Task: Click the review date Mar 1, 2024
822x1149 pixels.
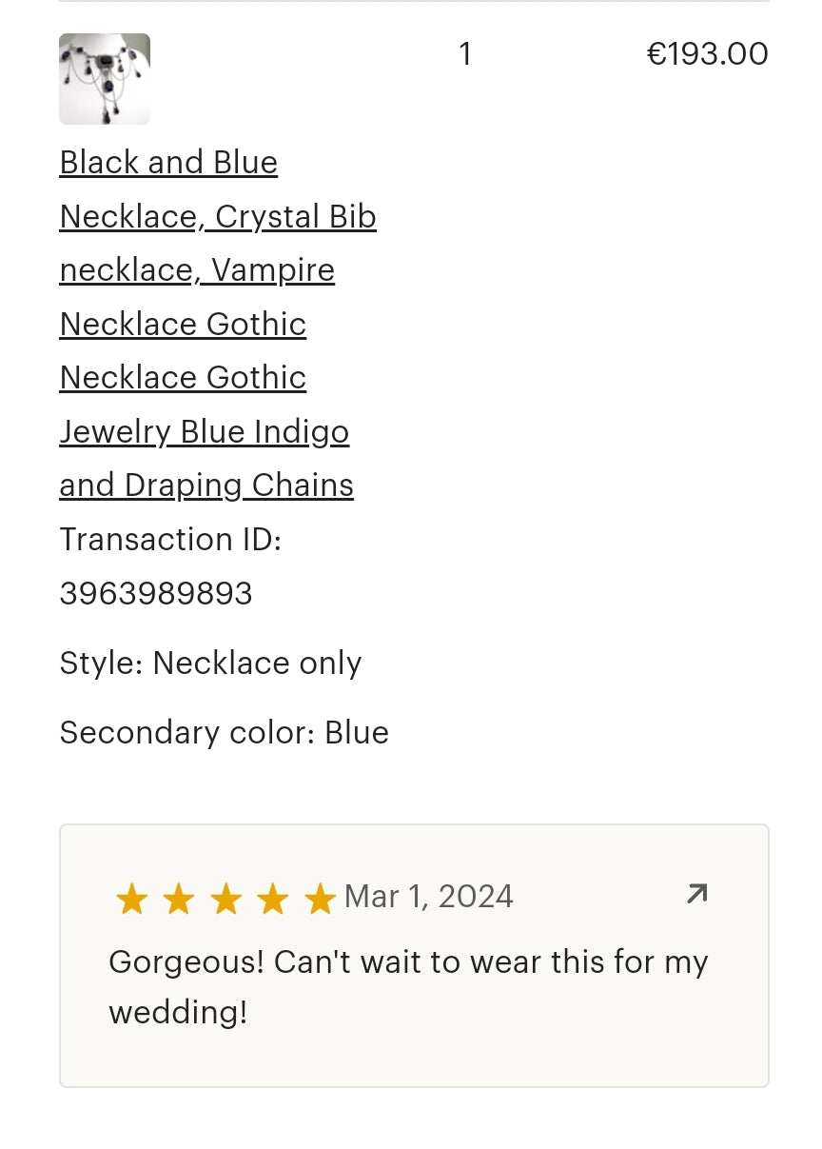Action: [x=428, y=897]
